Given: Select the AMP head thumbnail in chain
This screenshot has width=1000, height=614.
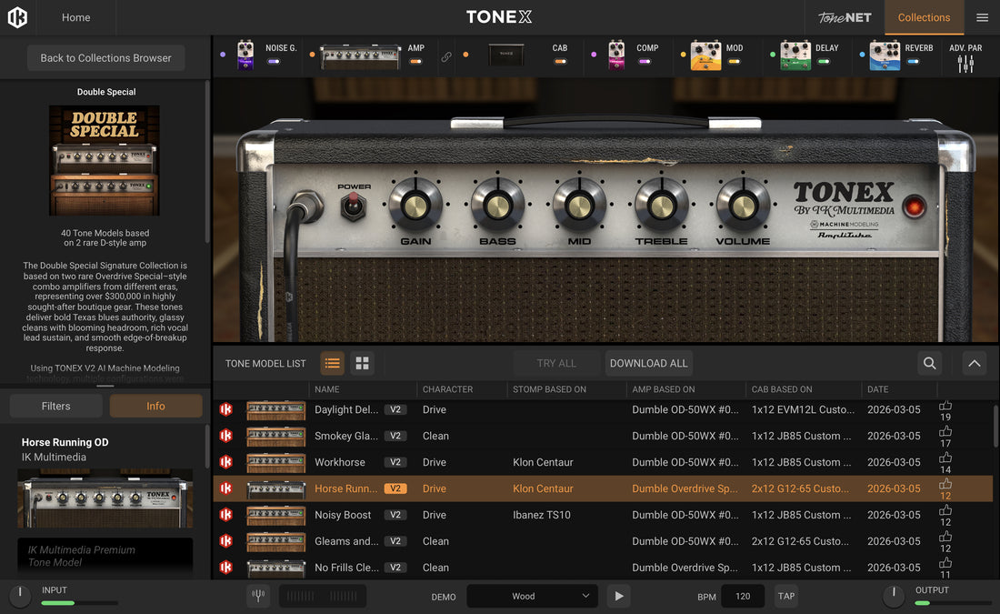Looking at the screenshot, I should point(360,56).
